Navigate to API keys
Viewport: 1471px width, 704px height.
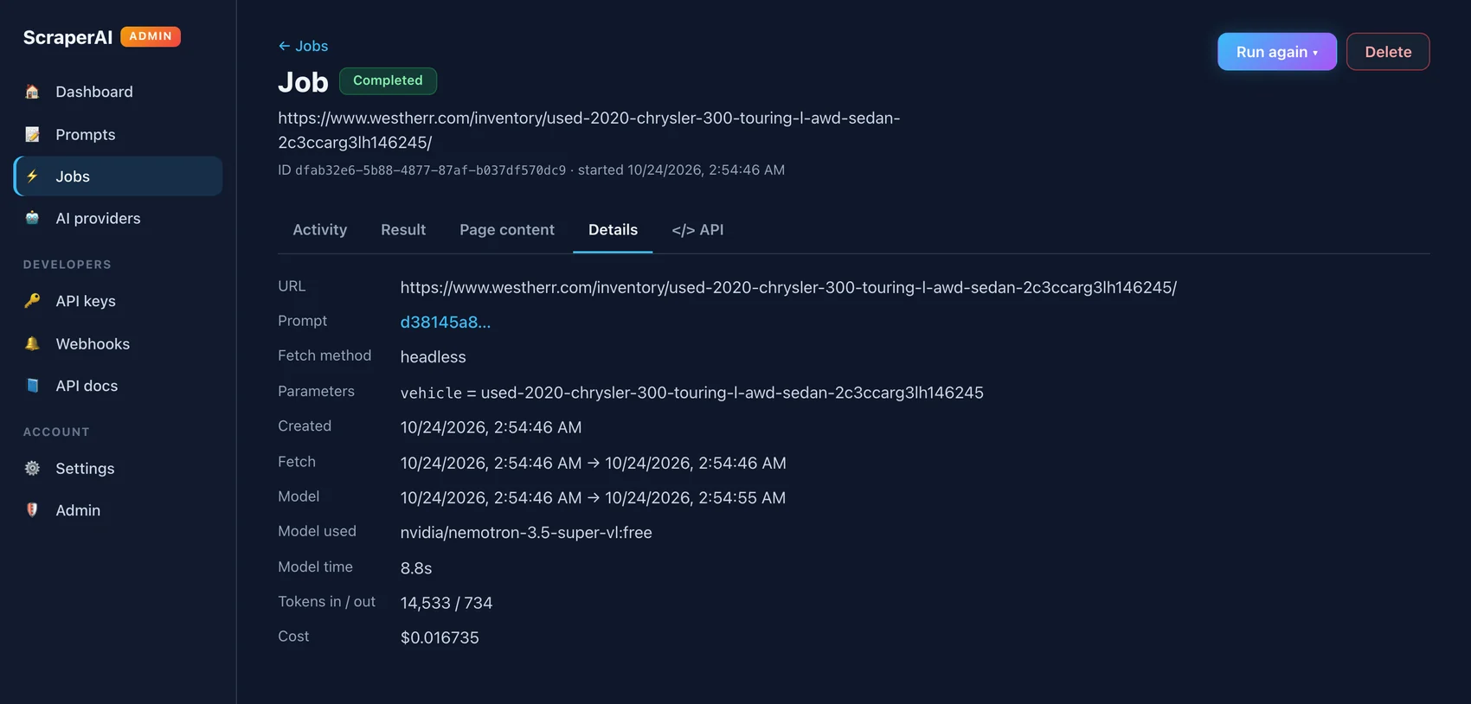118,301
